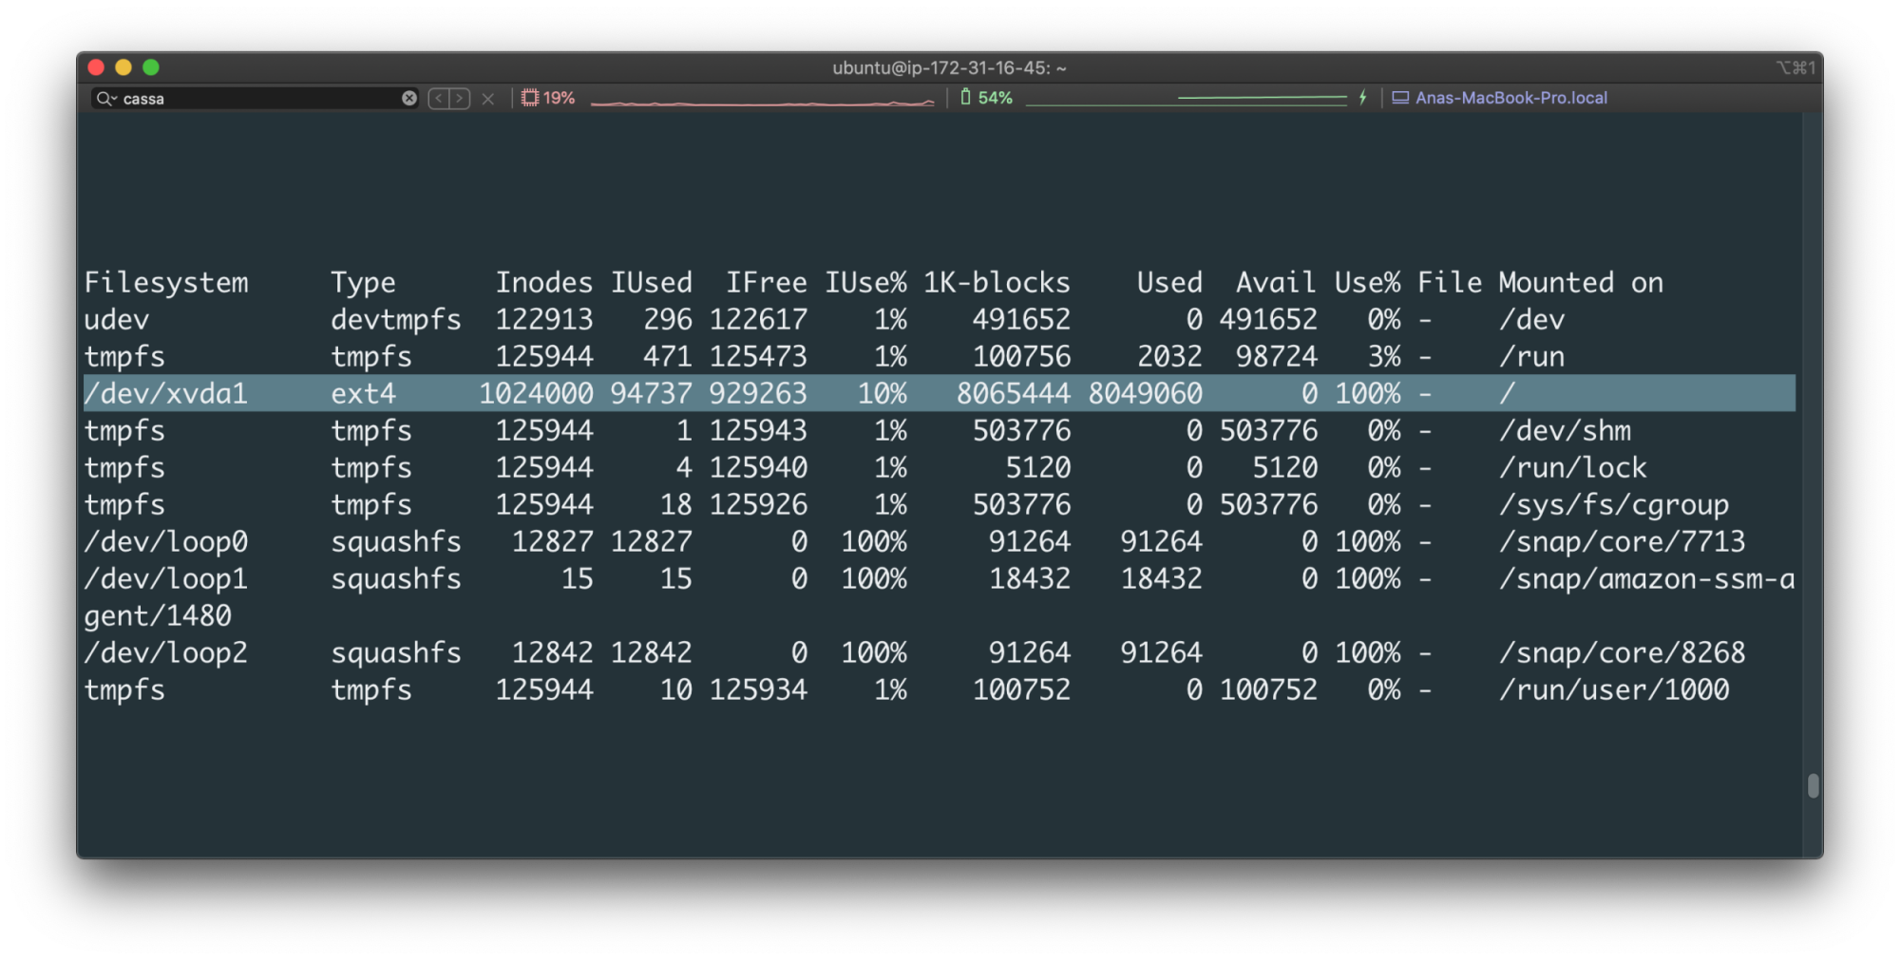Click the 122913 inodes value for udev
1900x960 pixels.
point(544,320)
